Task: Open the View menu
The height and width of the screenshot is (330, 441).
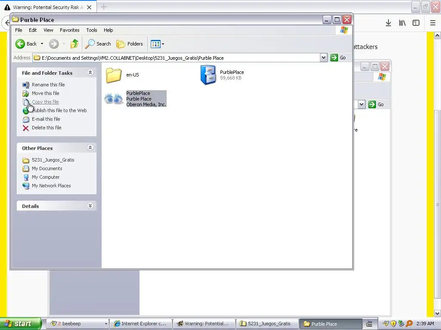Action: point(48,30)
